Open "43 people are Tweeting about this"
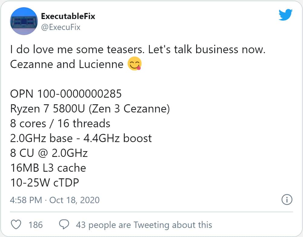The width and height of the screenshot is (303, 237). [x=144, y=225]
